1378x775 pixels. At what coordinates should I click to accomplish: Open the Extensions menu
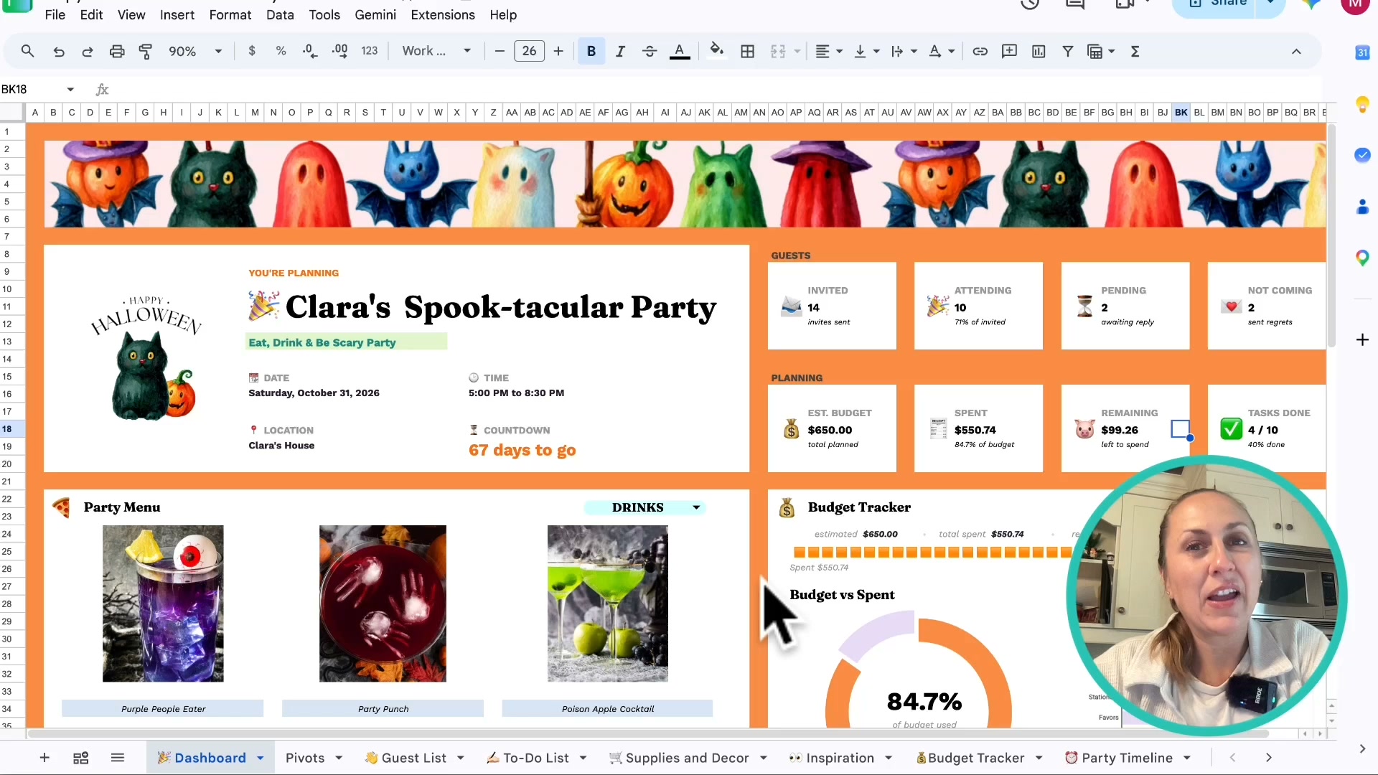443,14
